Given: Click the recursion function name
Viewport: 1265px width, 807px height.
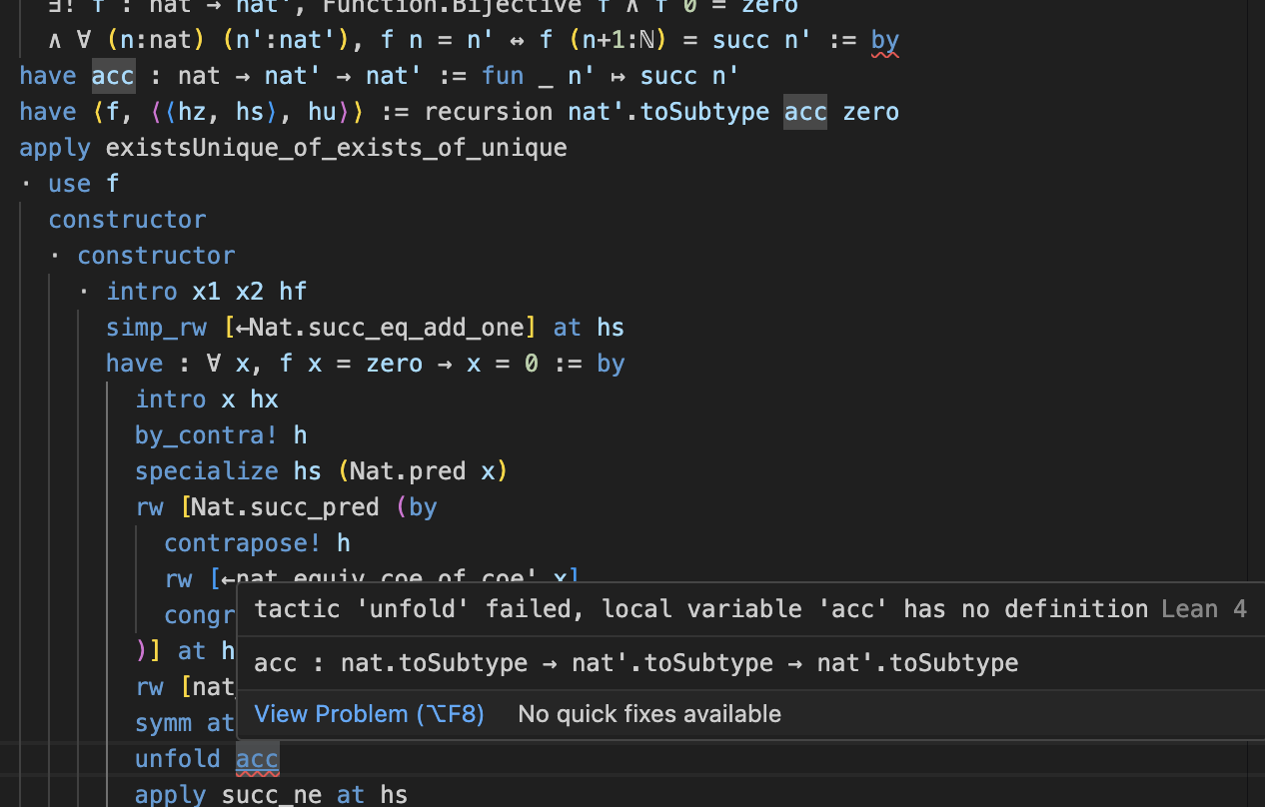Looking at the screenshot, I should [x=489, y=112].
